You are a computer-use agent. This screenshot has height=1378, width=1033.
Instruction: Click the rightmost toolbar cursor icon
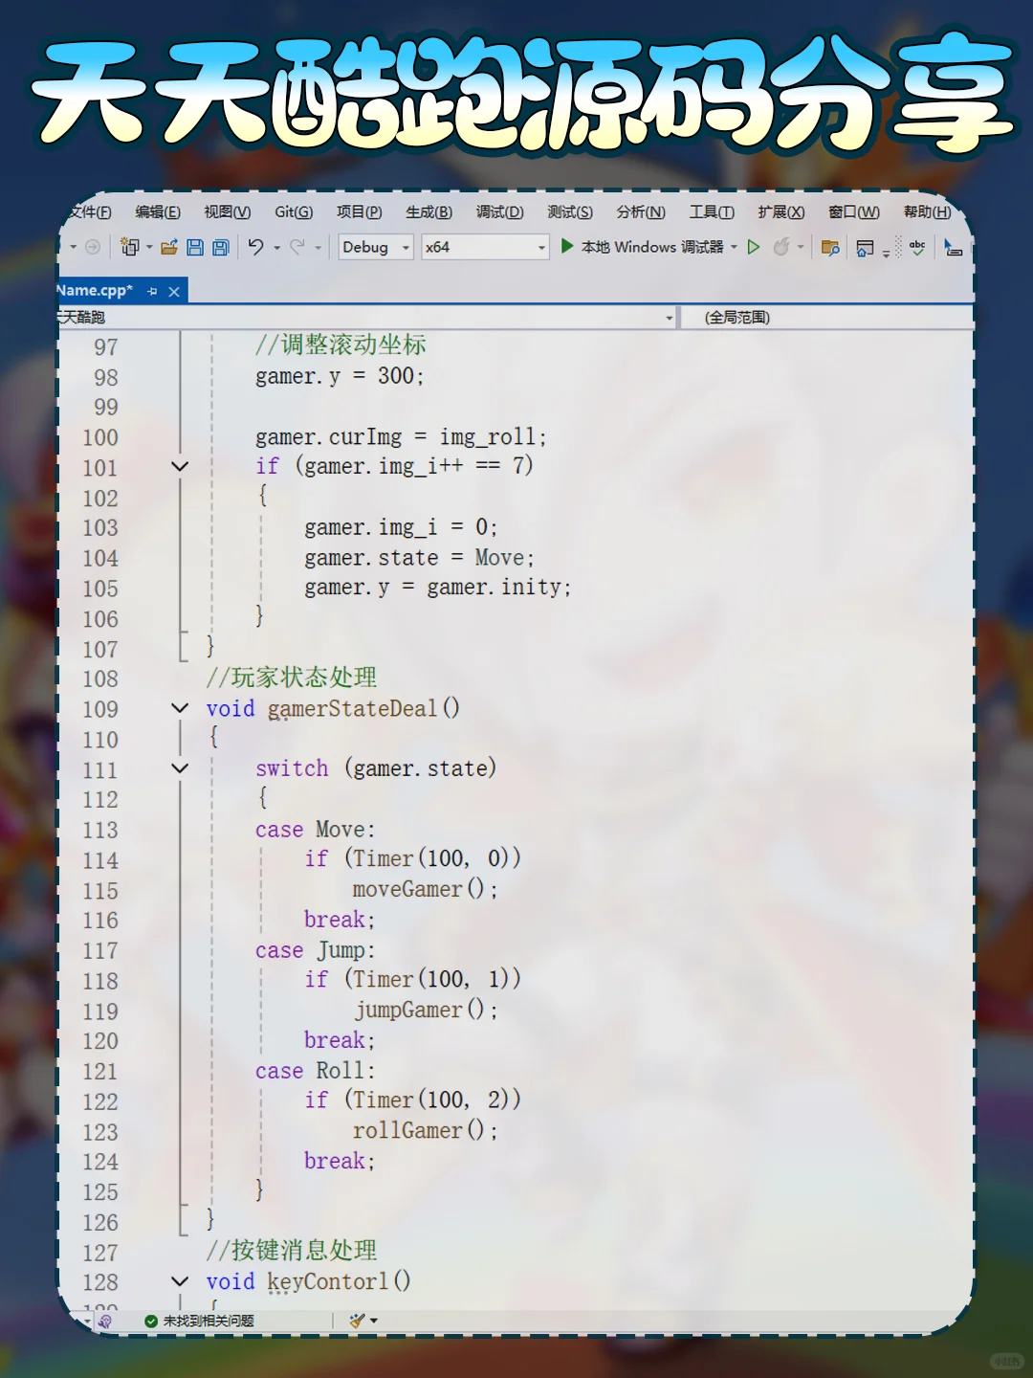pos(953,247)
